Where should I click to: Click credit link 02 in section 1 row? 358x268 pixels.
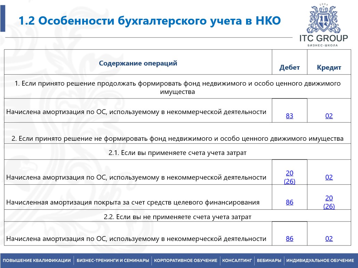(329, 116)
